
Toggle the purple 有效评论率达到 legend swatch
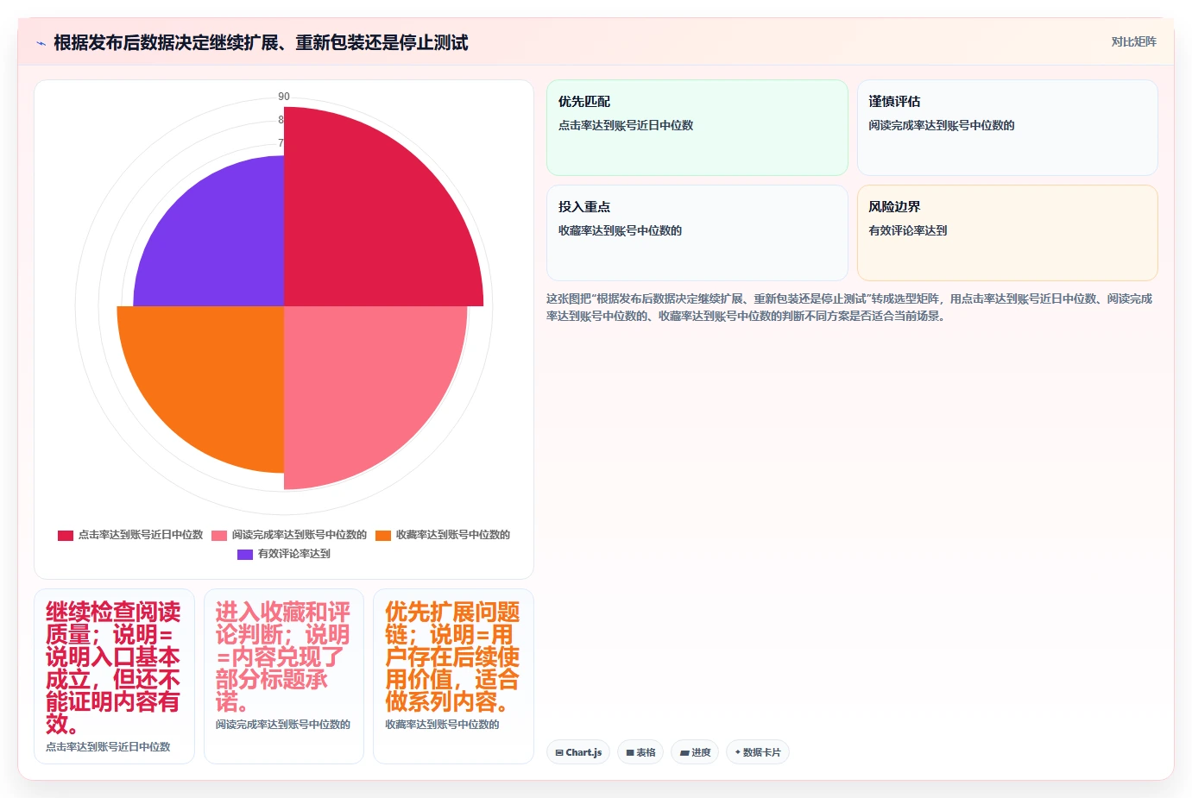click(x=245, y=554)
